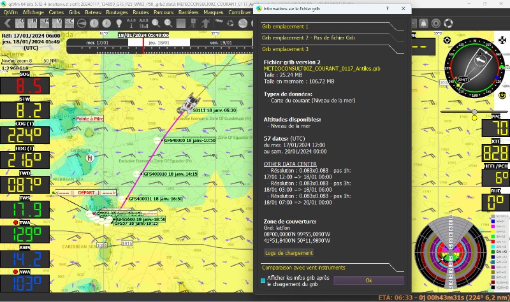This screenshot has width=510, height=302.
Task: Click the four-arrow pan icon near compass
Action: tap(502, 40)
